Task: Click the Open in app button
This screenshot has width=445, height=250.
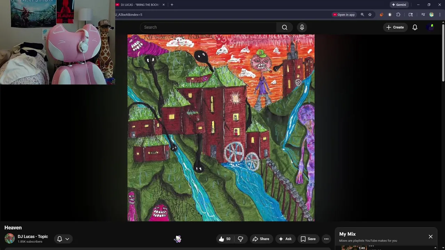Action: [343, 15]
